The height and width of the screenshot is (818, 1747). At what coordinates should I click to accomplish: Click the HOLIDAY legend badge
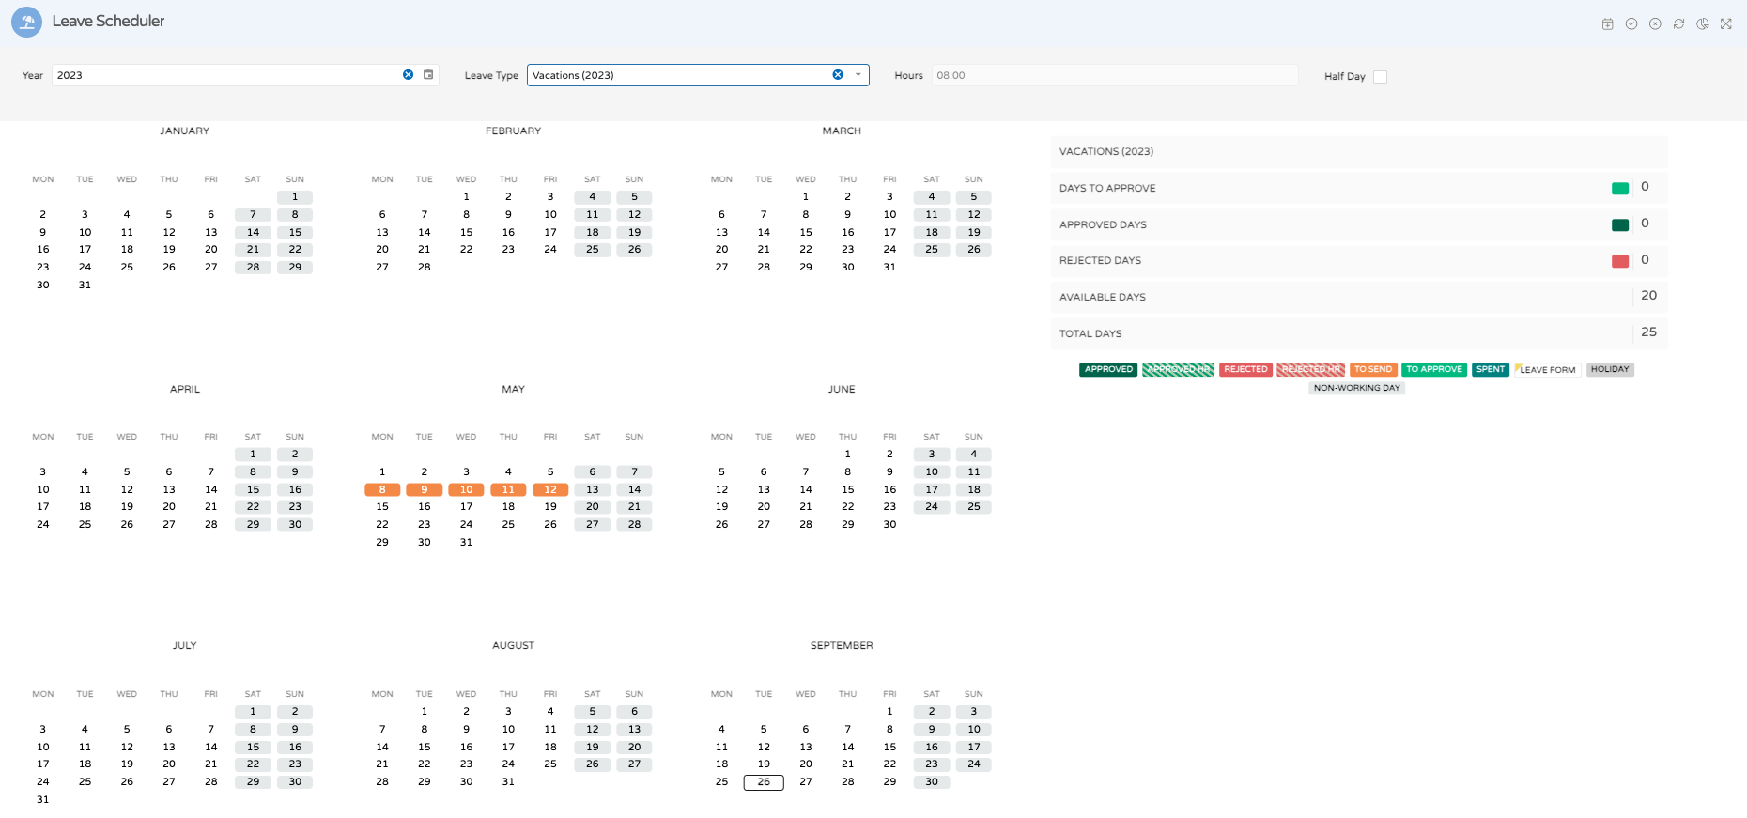(x=1610, y=369)
